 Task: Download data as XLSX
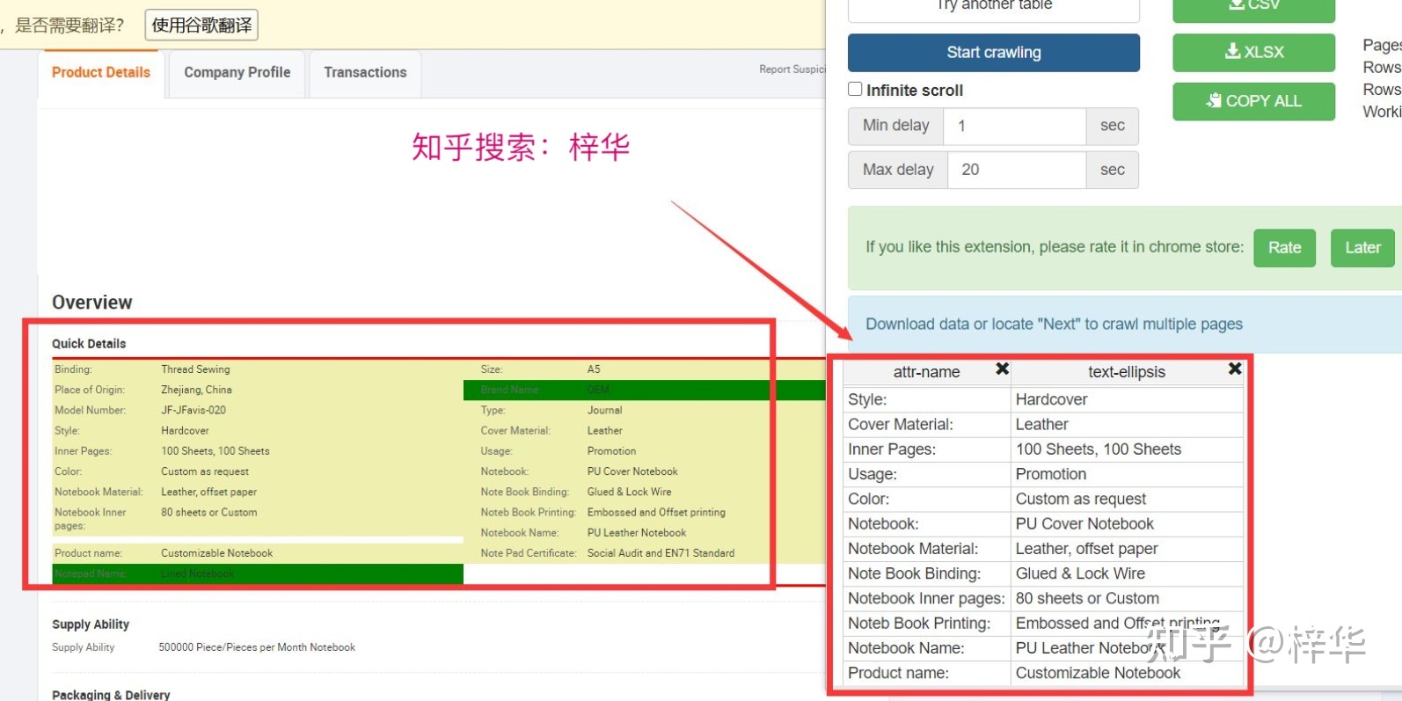(1253, 53)
